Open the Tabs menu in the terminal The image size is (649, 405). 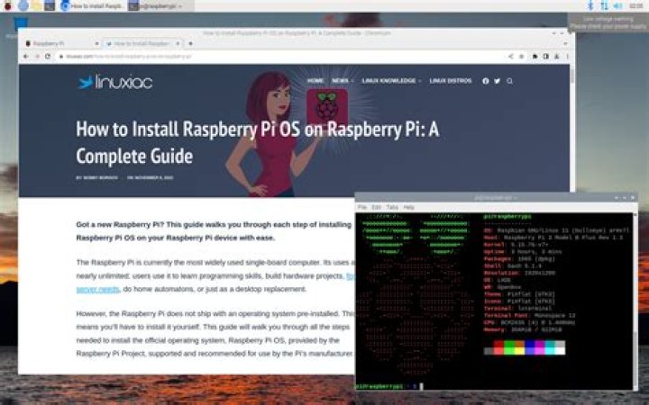click(392, 207)
